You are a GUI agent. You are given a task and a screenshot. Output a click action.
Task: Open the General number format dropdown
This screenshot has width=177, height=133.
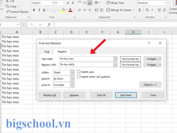click(x=165, y=3)
